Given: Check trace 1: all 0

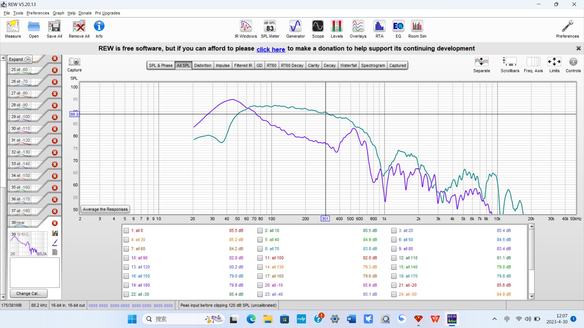Looking at the screenshot, I should [126, 231].
